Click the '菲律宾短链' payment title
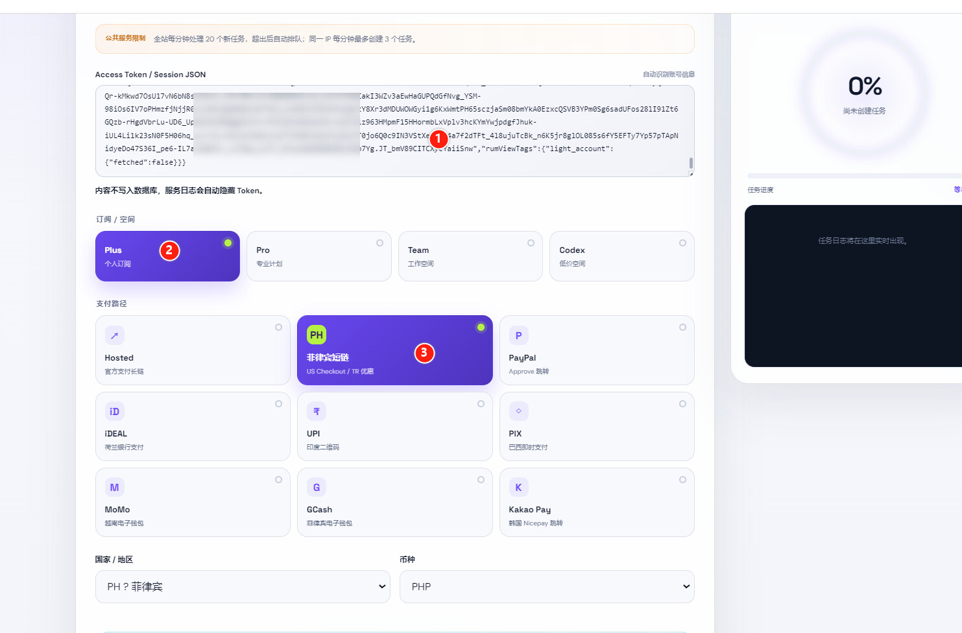The image size is (962, 633). coord(328,358)
